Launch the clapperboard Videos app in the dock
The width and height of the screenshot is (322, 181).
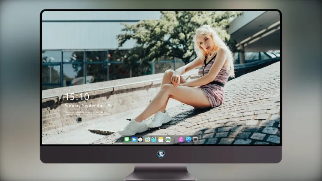coord(154,139)
